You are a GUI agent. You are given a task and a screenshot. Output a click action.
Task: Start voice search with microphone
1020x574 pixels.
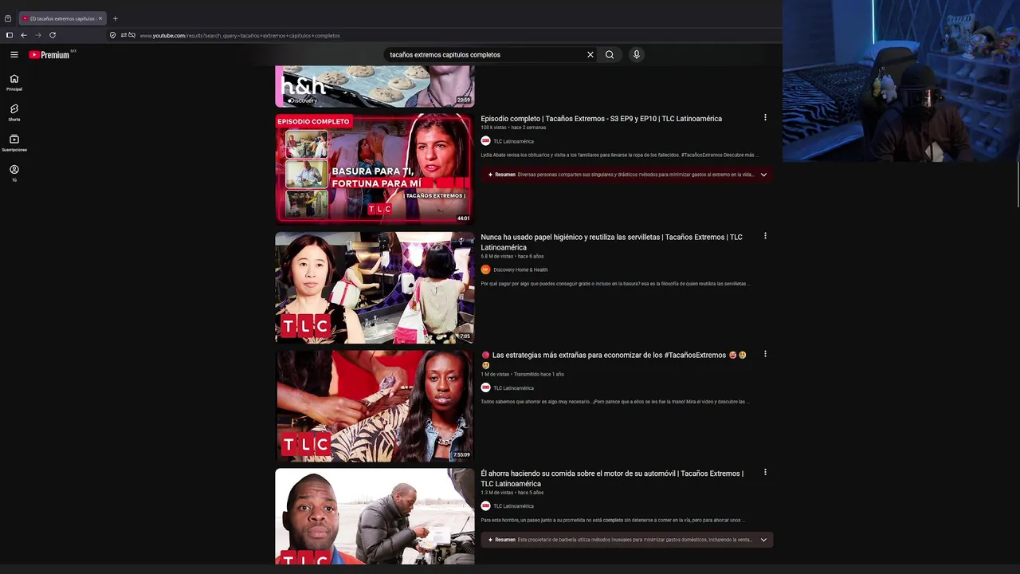click(636, 55)
